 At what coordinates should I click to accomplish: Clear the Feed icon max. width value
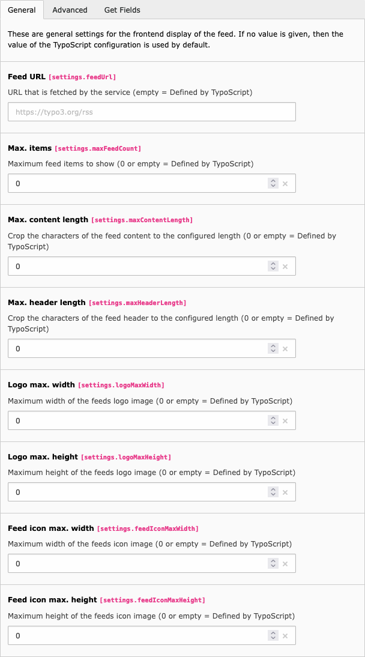pos(285,564)
